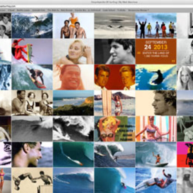Open photo of group with arms raised at beach
193x193 pixels.
[156, 25]
